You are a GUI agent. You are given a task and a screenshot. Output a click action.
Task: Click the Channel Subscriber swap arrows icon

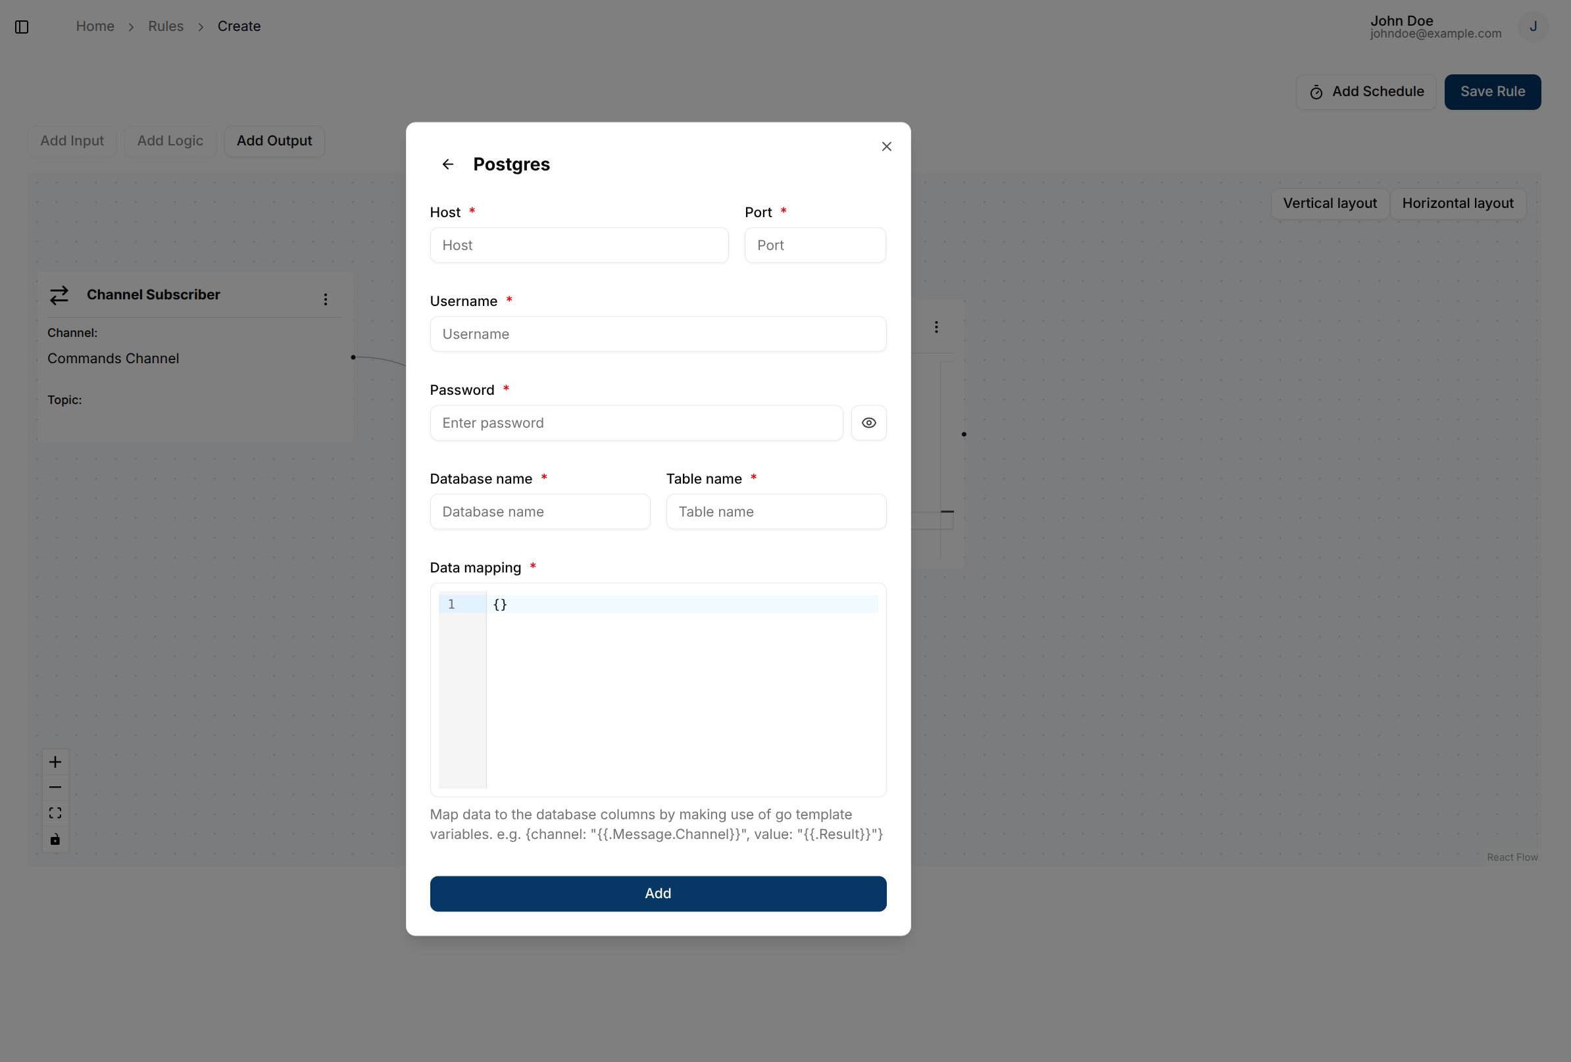point(59,295)
